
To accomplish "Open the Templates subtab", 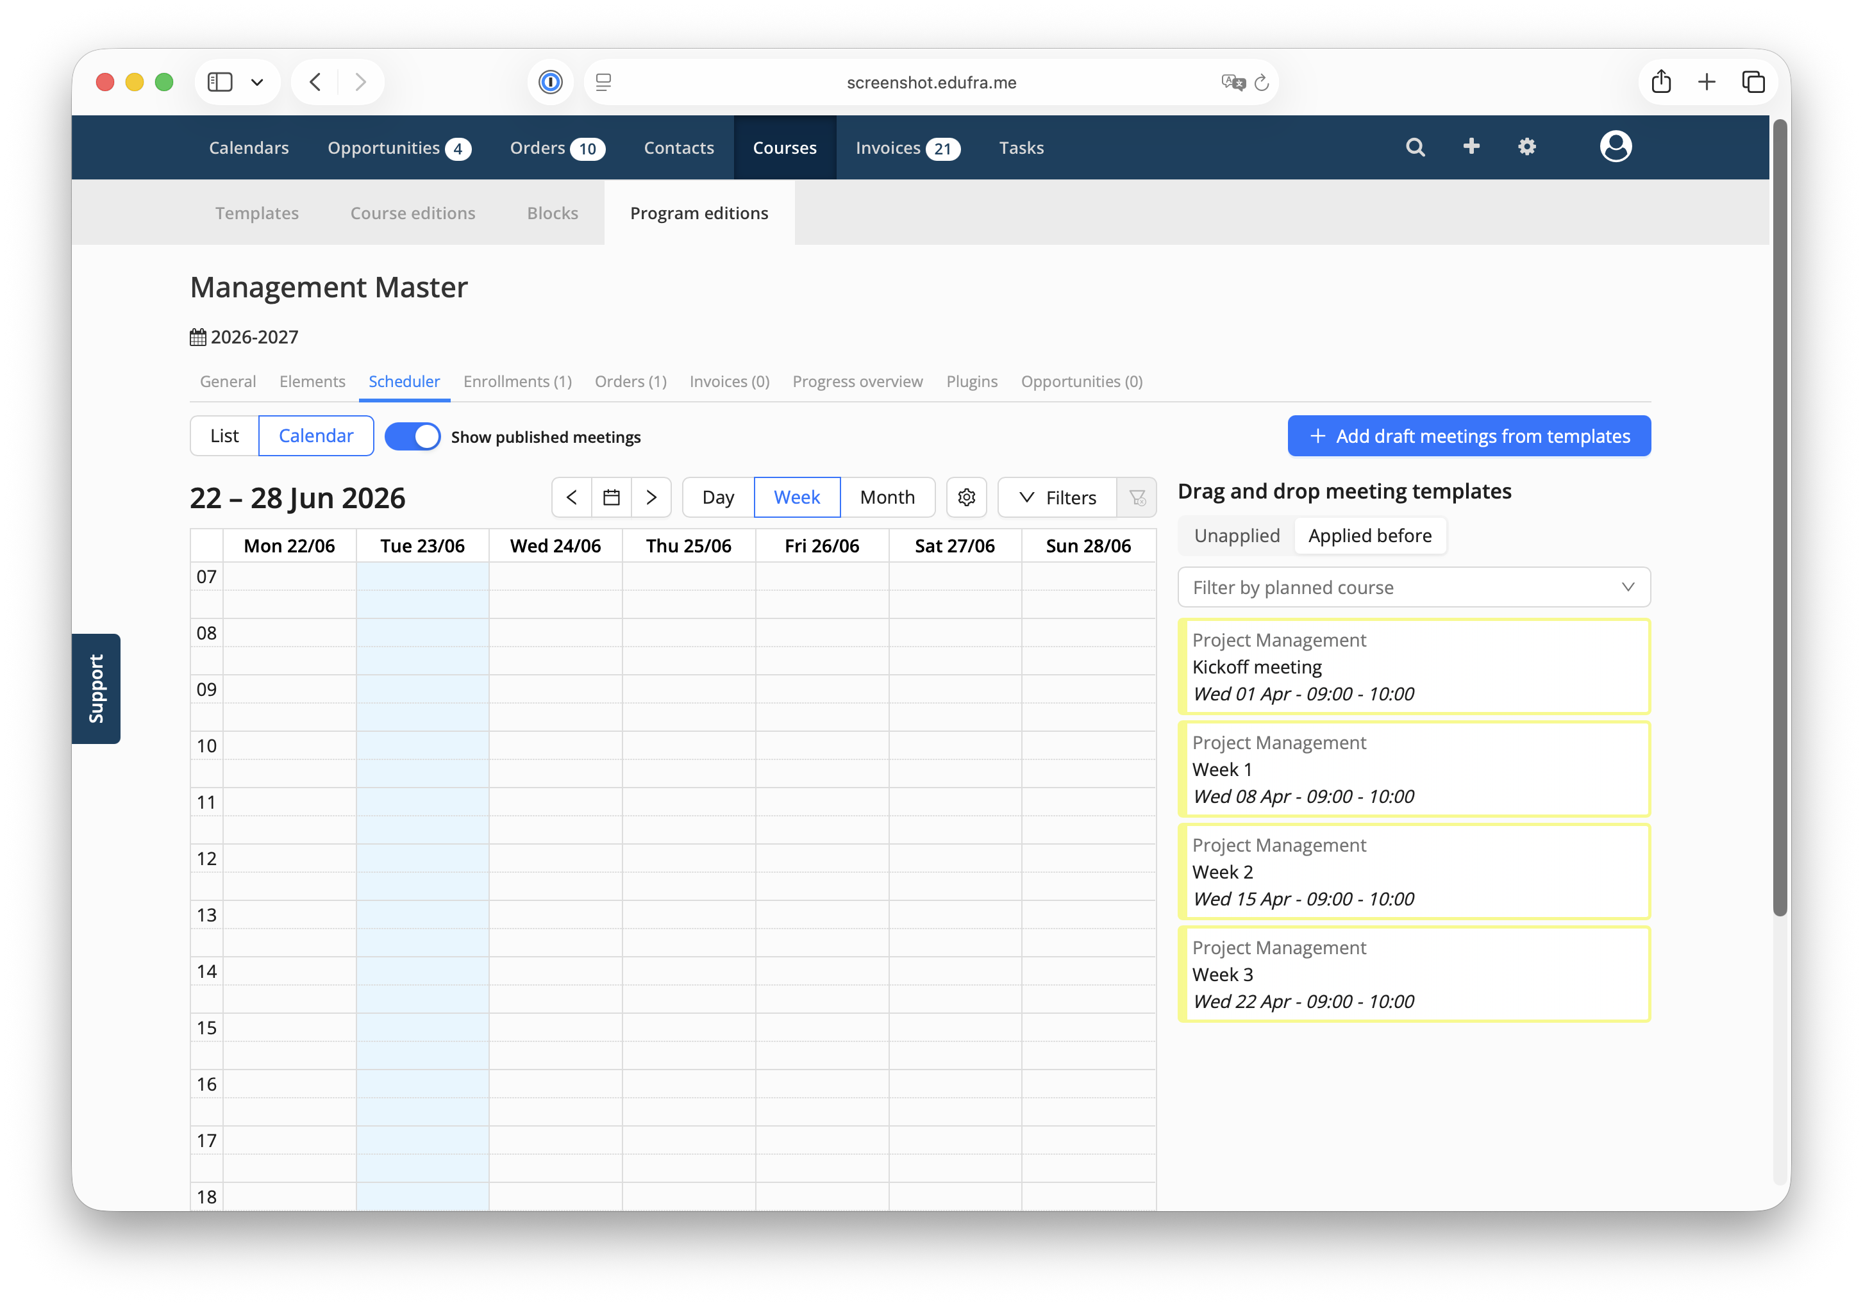I will (x=256, y=213).
